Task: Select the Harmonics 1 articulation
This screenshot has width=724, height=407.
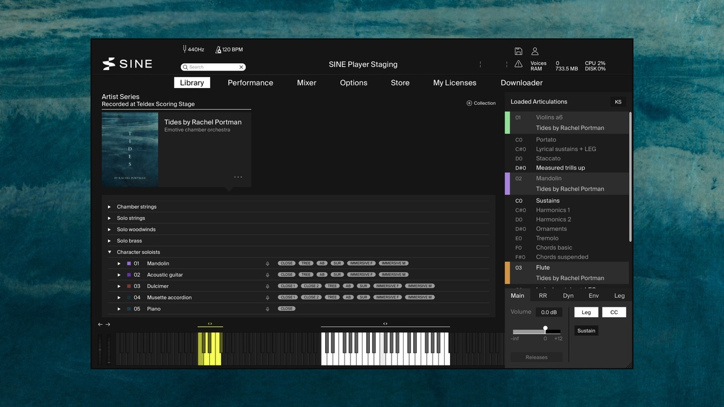Action: click(553, 210)
